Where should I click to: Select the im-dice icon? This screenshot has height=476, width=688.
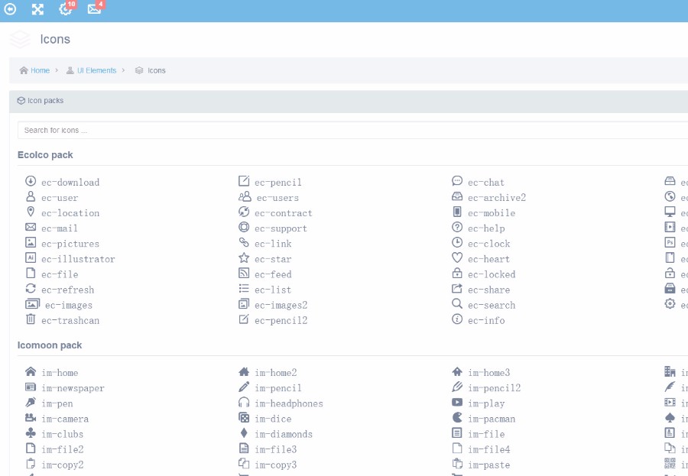pyautogui.click(x=244, y=418)
